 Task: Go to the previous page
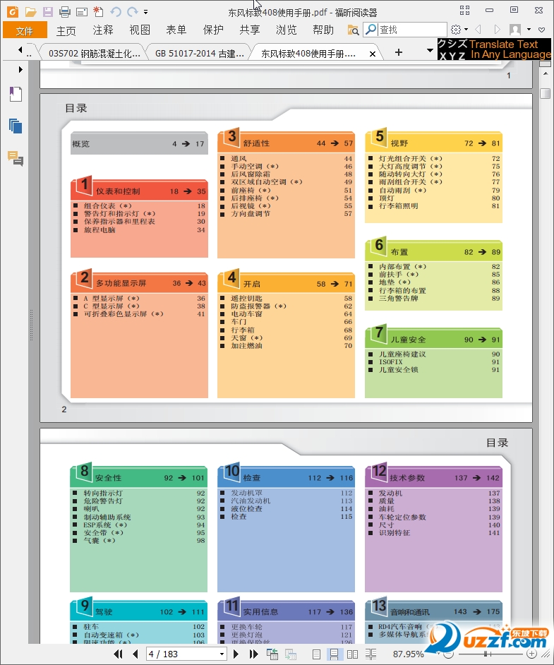point(136,654)
